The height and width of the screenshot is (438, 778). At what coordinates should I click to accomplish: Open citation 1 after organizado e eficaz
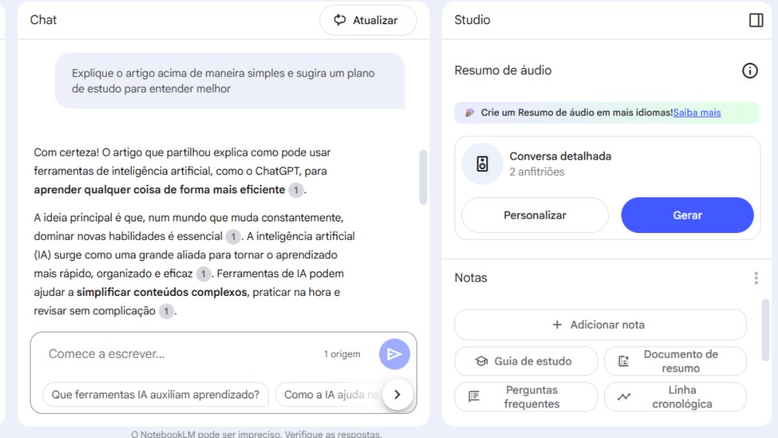click(204, 274)
